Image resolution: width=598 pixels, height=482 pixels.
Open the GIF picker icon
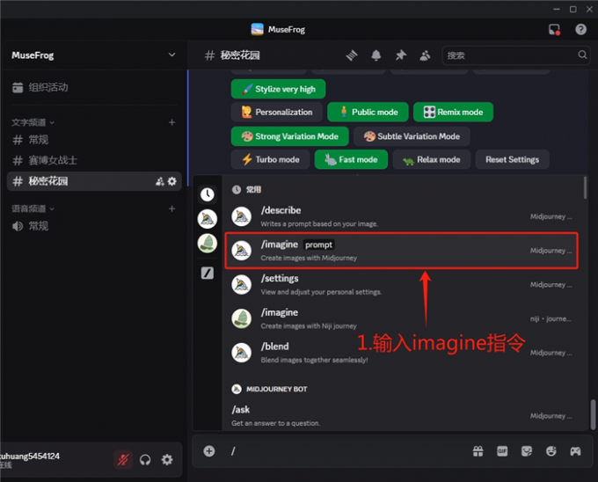tap(502, 451)
